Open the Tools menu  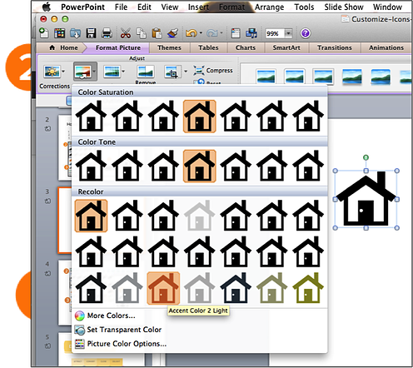tap(304, 7)
